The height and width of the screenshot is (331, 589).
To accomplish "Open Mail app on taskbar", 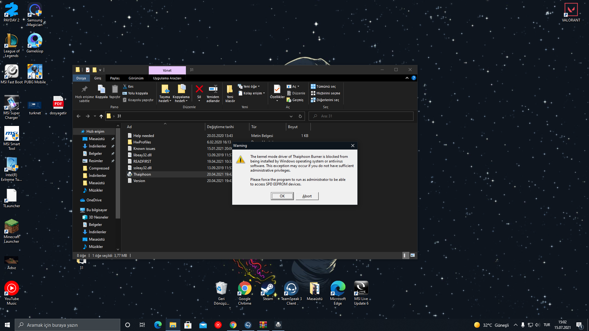I will (203, 325).
